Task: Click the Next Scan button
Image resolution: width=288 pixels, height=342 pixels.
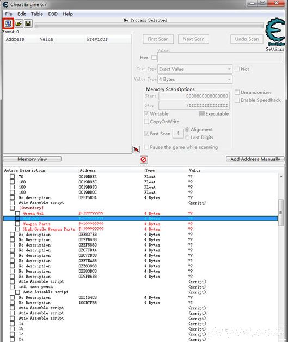Action: coord(193,39)
